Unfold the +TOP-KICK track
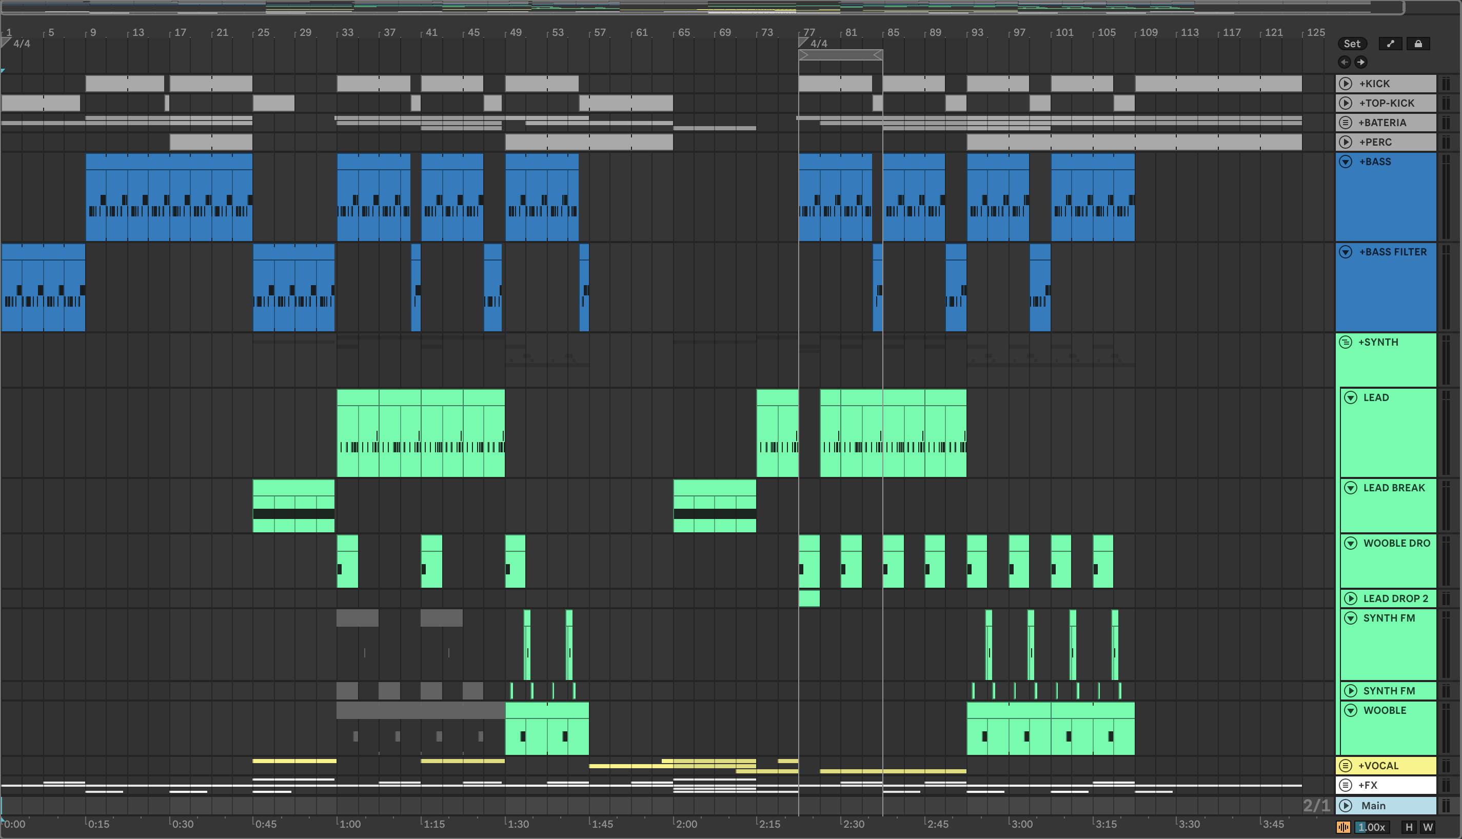Screen dimensions: 1462x839 click(1346, 103)
